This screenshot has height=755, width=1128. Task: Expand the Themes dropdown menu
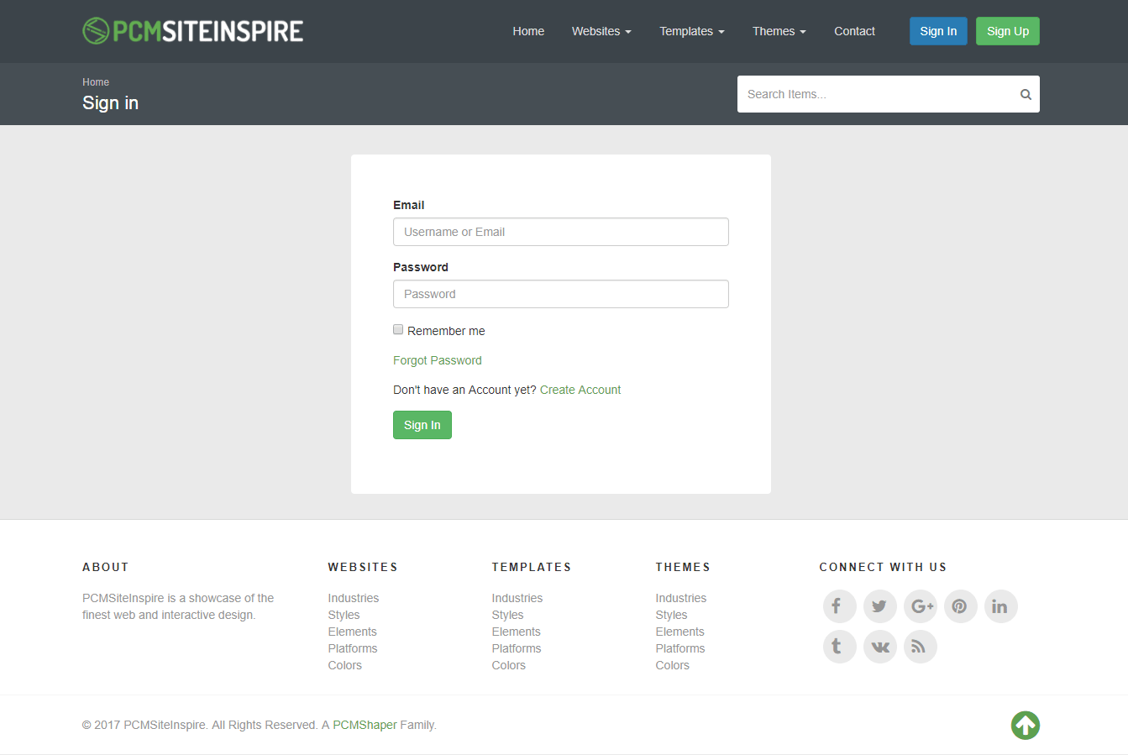pos(779,31)
